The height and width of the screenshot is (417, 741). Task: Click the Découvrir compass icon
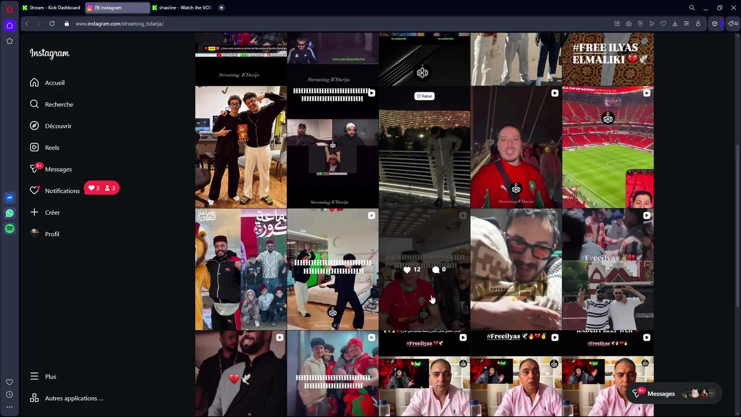click(34, 126)
